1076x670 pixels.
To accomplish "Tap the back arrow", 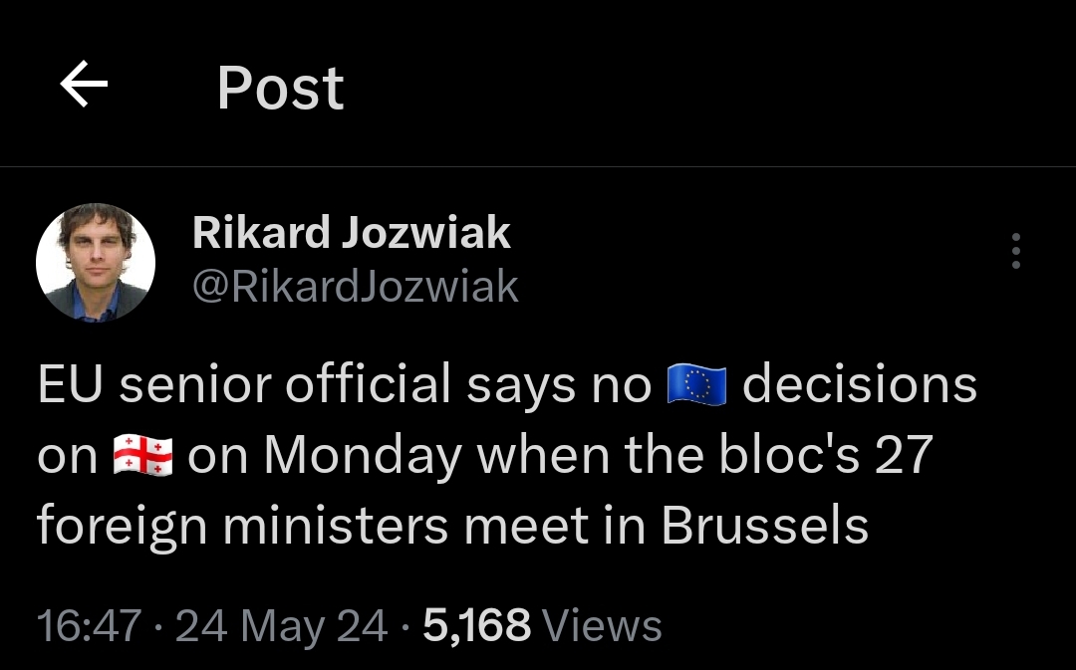I will tap(84, 86).
